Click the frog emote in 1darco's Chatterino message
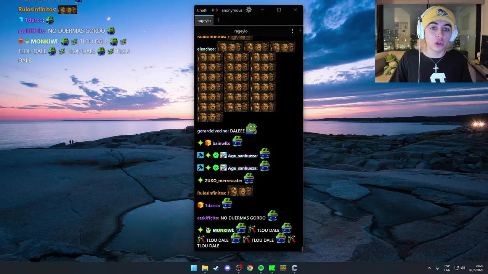The height and width of the screenshot is (274, 488). [227, 203]
